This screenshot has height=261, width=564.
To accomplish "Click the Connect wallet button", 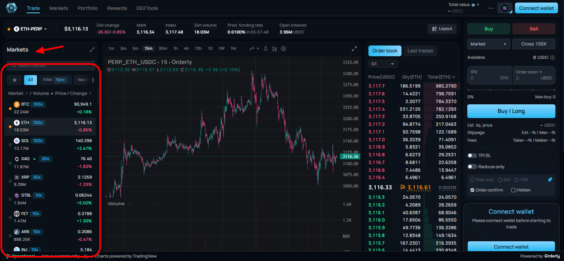I will click(536, 8).
